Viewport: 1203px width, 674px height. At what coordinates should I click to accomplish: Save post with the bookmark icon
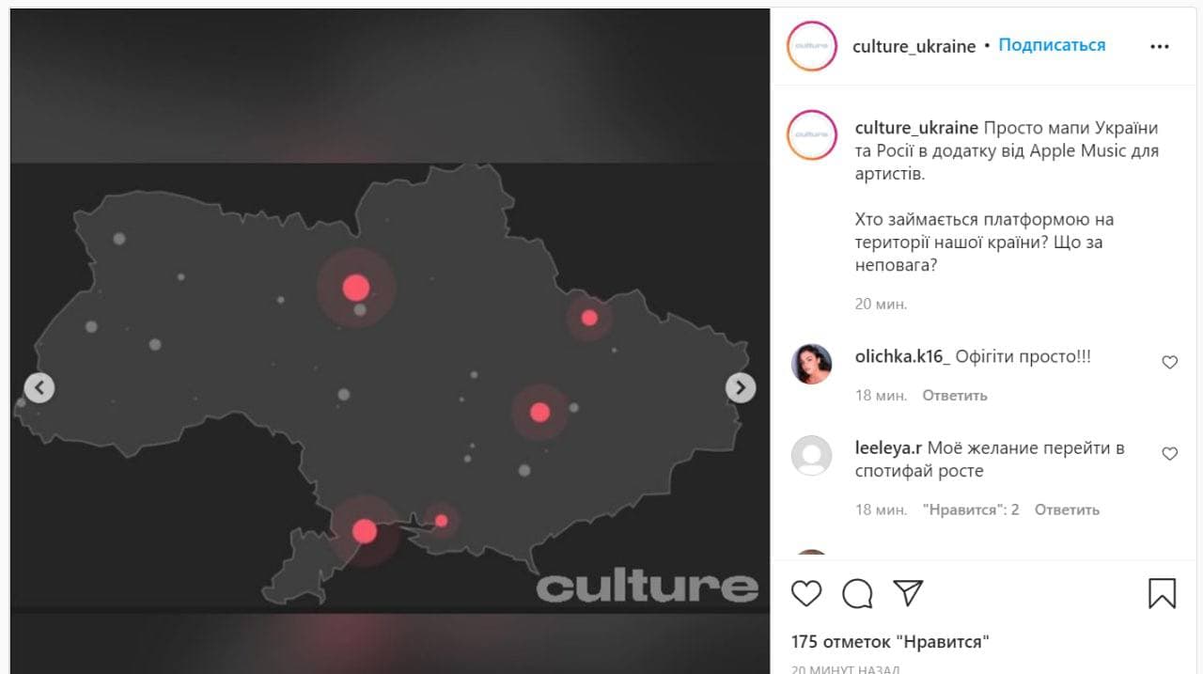click(1163, 593)
